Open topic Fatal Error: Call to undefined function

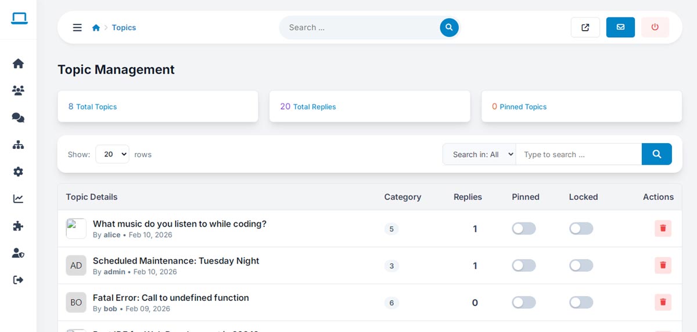click(171, 298)
